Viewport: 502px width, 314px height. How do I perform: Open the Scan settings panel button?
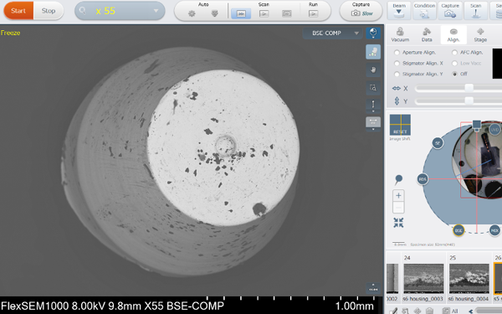click(x=476, y=11)
